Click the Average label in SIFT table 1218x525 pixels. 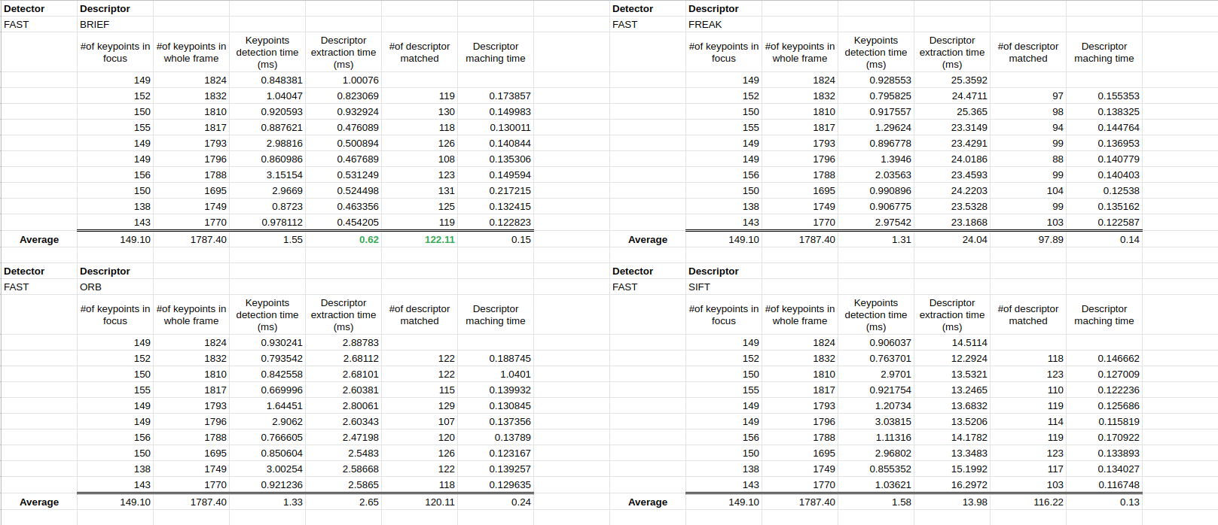coord(648,502)
